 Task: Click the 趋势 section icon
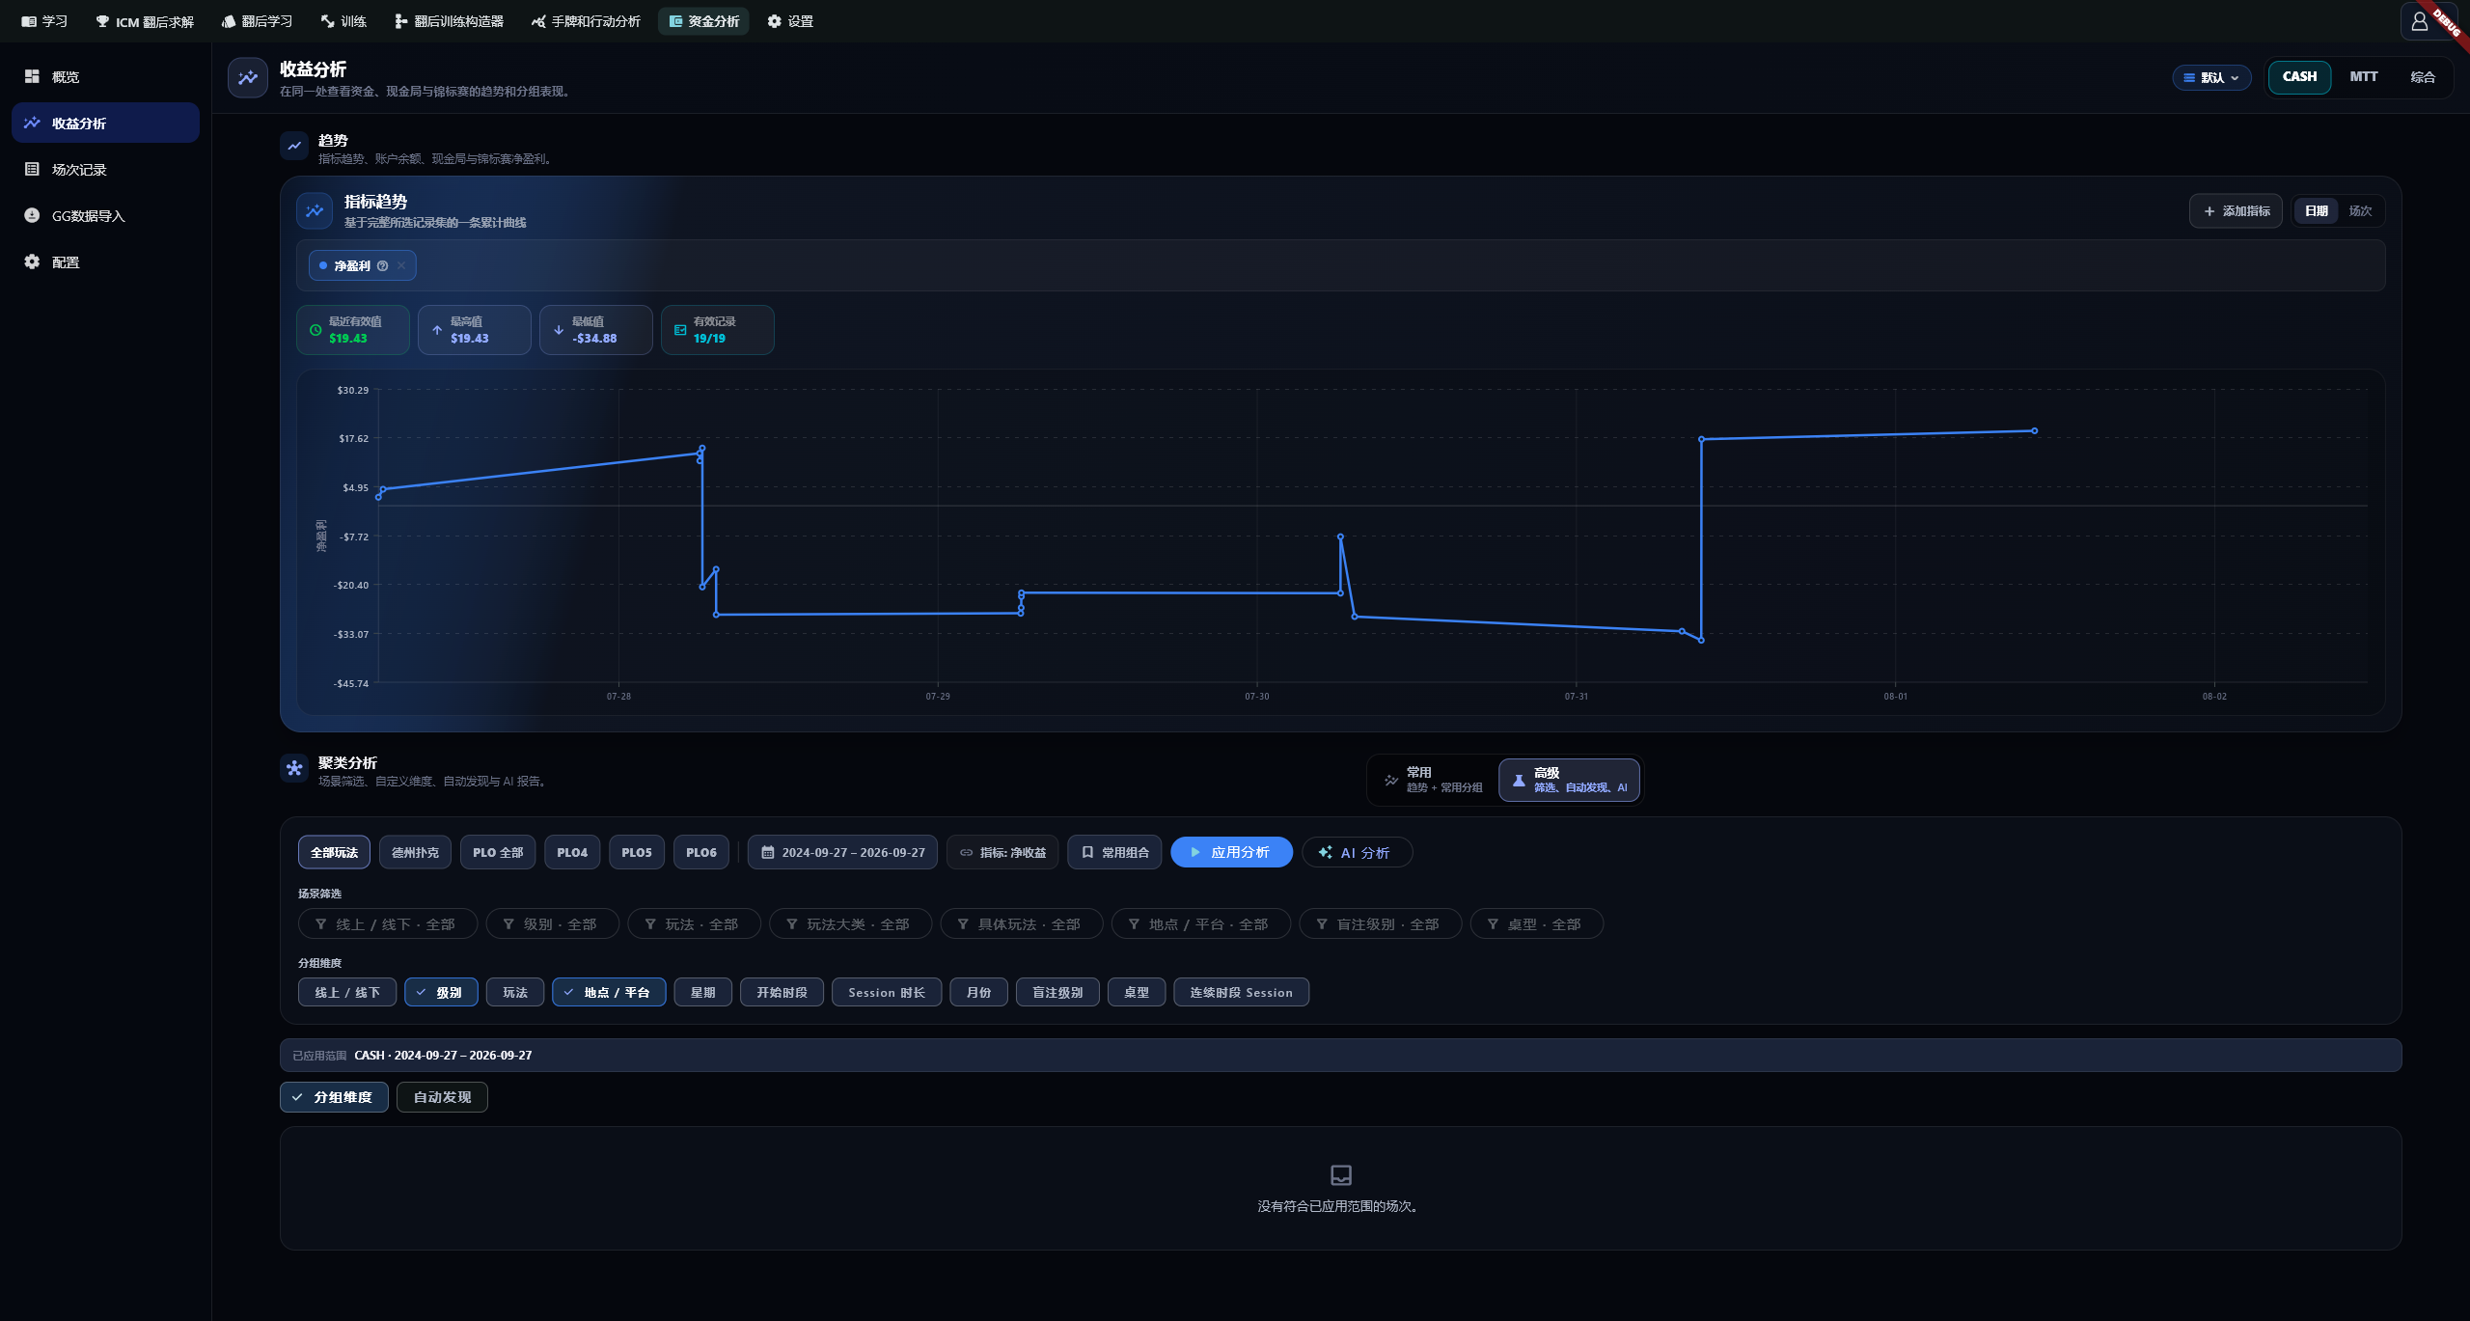tap(294, 146)
